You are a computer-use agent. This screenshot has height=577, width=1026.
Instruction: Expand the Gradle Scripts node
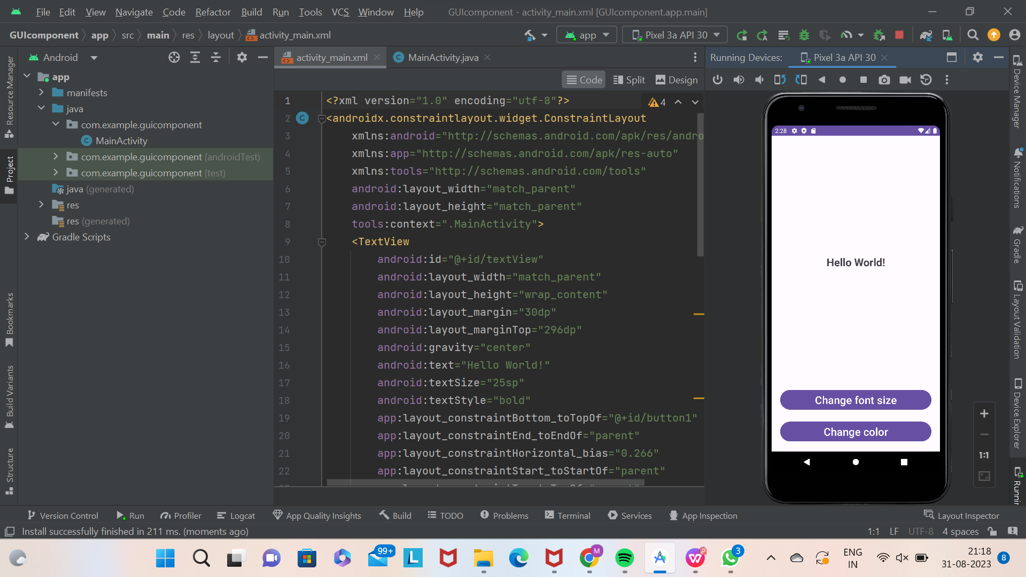pyautogui.click(x=27, y=237)
